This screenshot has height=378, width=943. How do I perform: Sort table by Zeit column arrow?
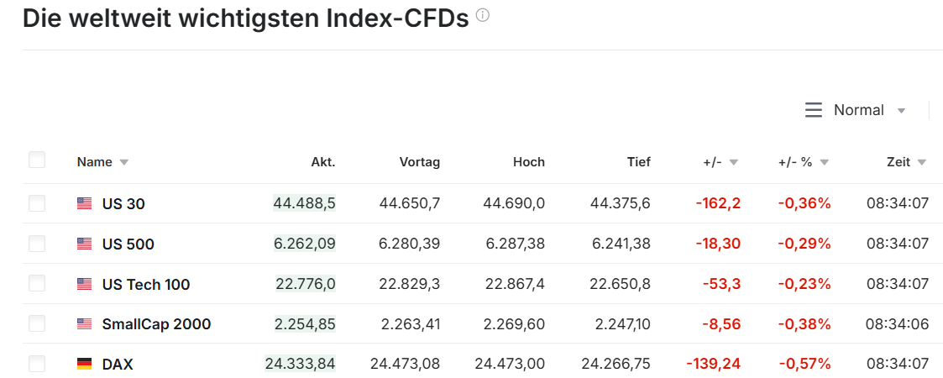[x=922, y=163]
